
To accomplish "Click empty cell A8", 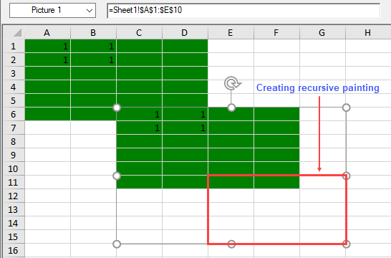I will click(x=48, y=141).
